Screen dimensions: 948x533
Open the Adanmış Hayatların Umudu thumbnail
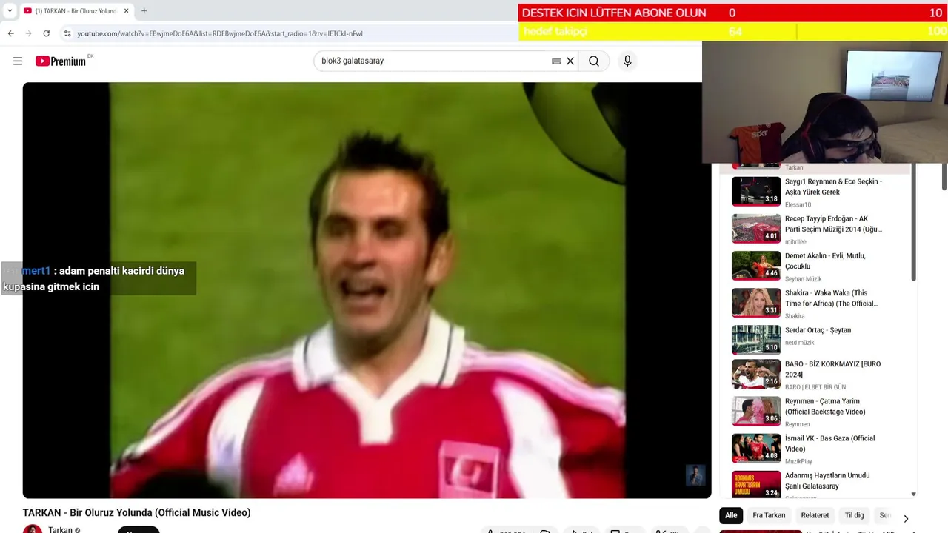point(756,484)
